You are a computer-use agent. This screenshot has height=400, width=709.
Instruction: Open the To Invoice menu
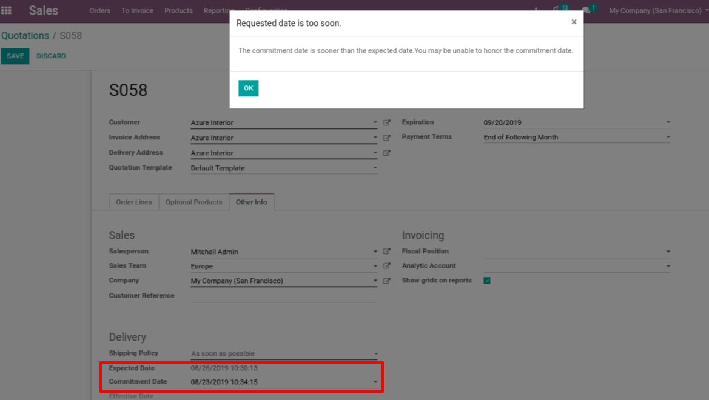(137, 10)
